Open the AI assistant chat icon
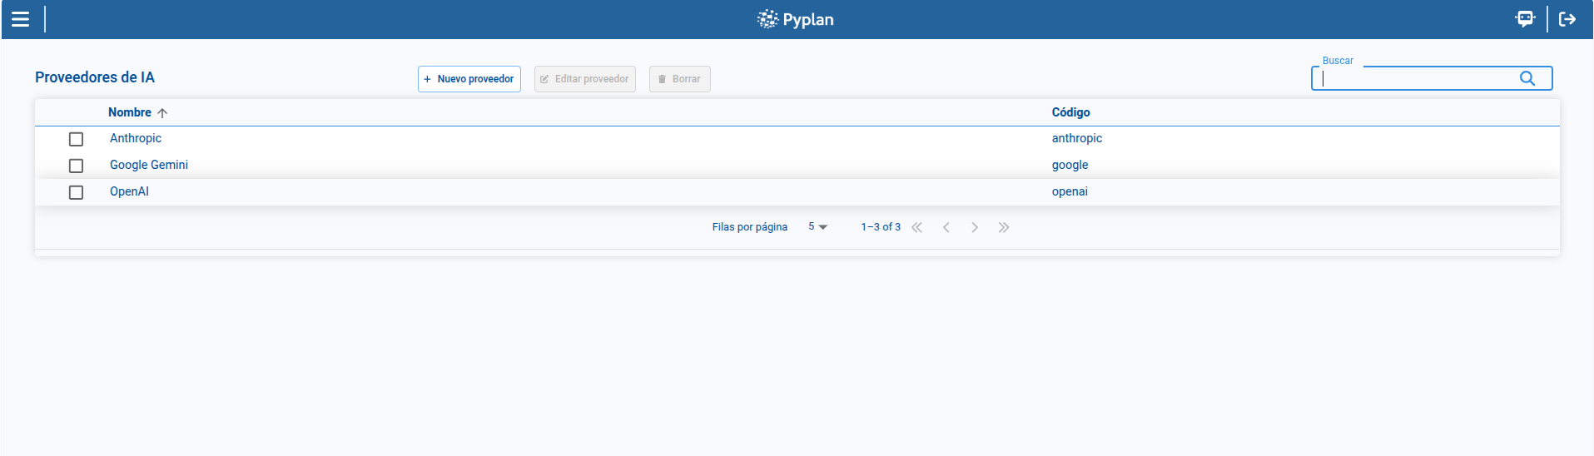This screenshot has width=1594, height=456. [x=1525, y=19]
